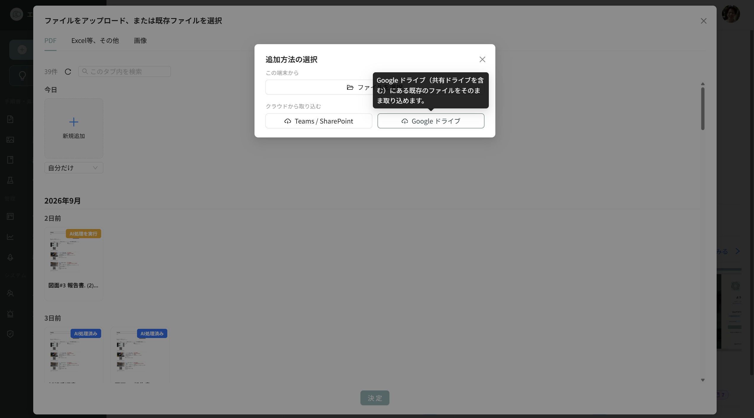Viewport: 754px width, 418px height.
Task: Switch to the PDF tab
Action: tap(50, 41)
